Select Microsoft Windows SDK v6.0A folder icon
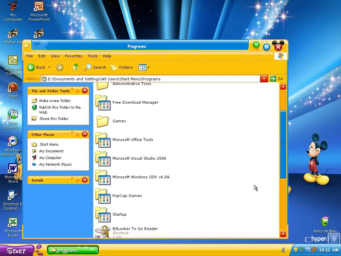The image size is (341, 256). [103, 177]
